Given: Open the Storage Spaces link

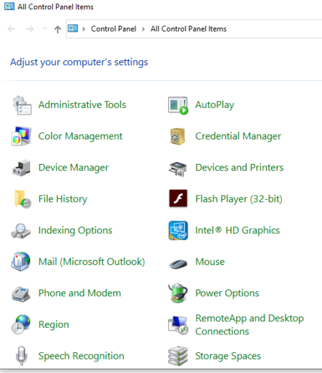Looking at the screenshot, I should (x=228, y=356).
